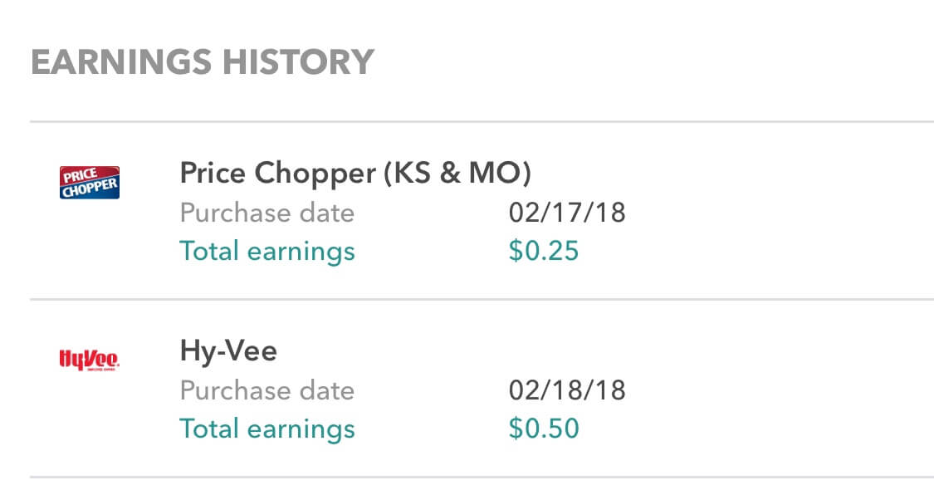Click the Hy-Vee store logo
Screen dimensions: 934x495
click(x=90, y=360)
